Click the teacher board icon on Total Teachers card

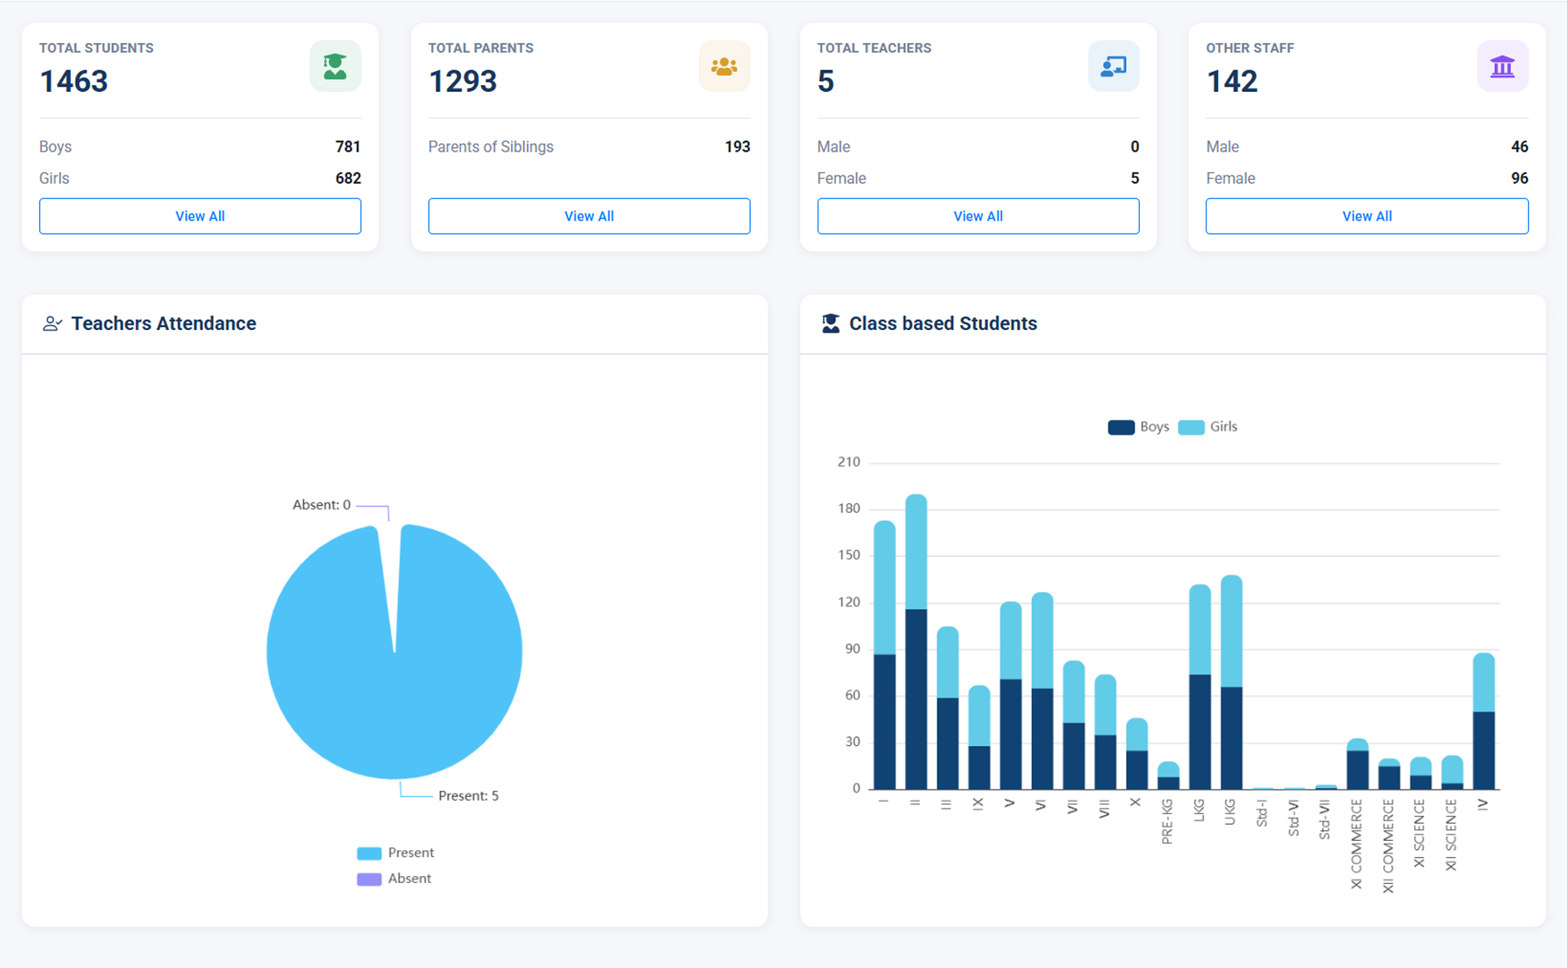(x=1113, y=67)
